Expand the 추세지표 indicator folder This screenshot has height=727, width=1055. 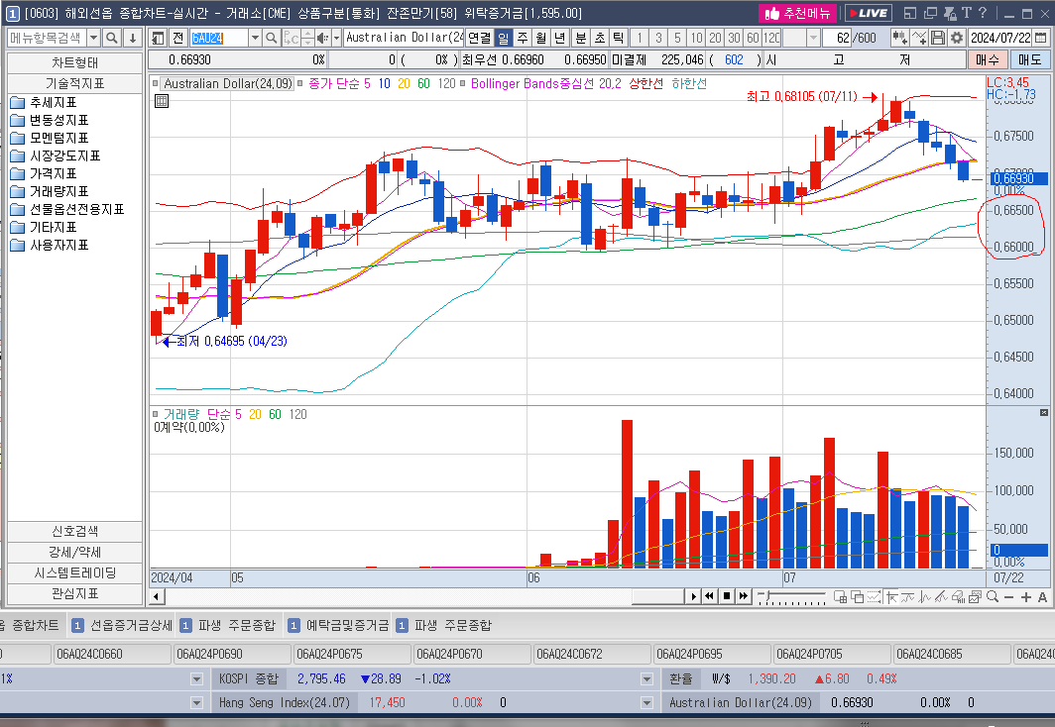tap(52, 103)
